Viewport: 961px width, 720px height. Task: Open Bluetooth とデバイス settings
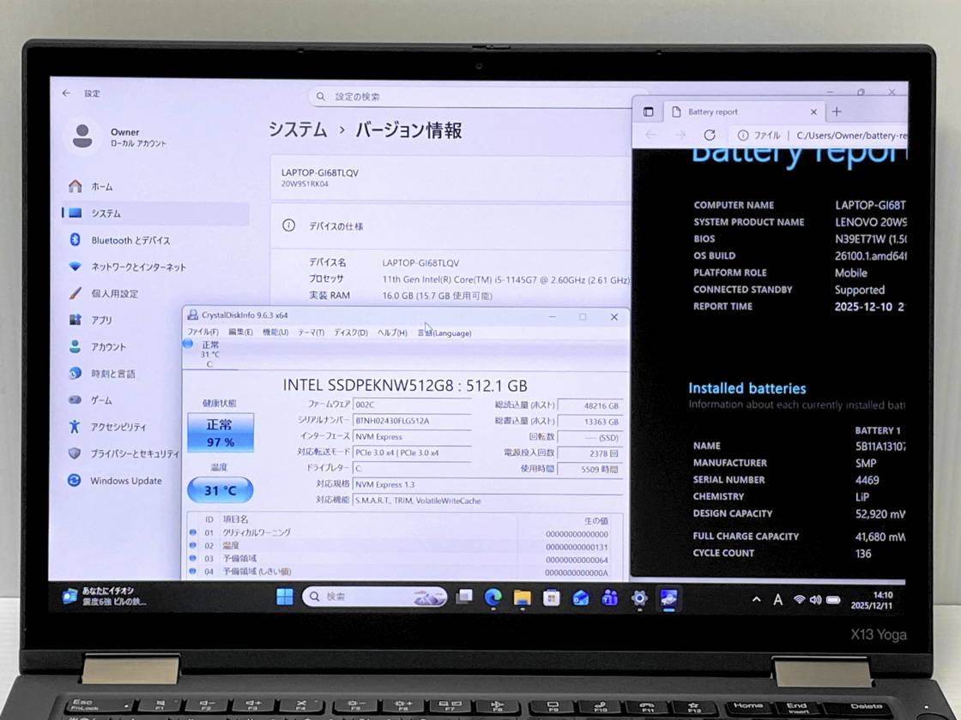tap(130, 240)
